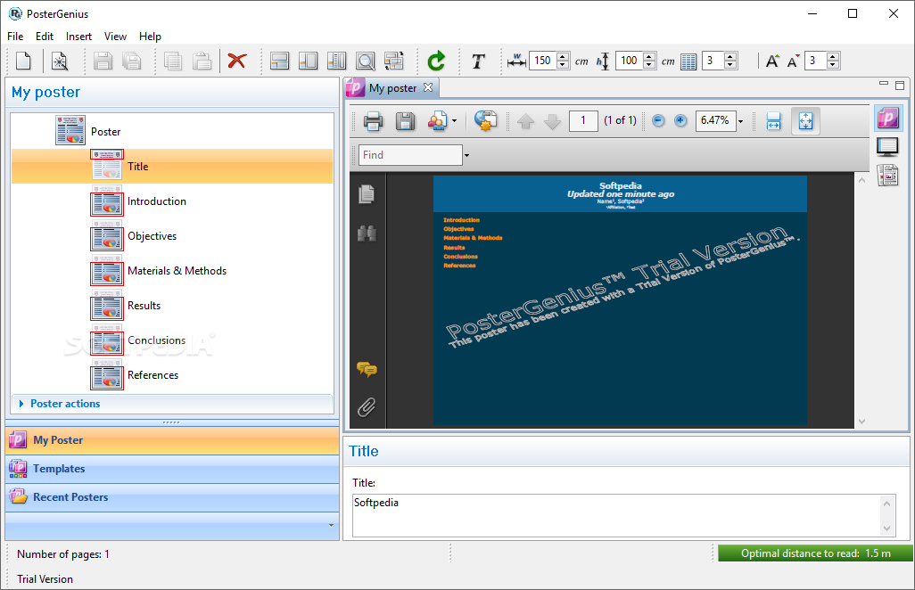Click the monitor view icon on right

pos(887,147)
